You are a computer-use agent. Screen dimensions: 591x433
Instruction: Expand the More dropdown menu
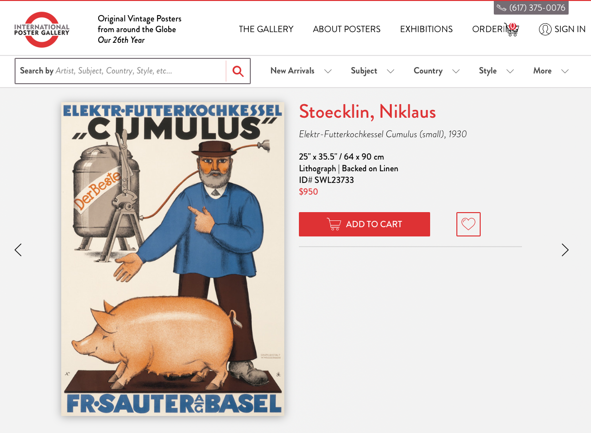tap(551, 71)
